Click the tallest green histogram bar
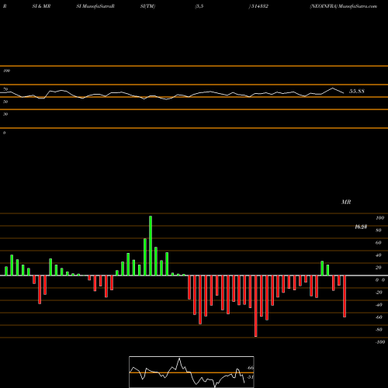 [x=151, y=245]
